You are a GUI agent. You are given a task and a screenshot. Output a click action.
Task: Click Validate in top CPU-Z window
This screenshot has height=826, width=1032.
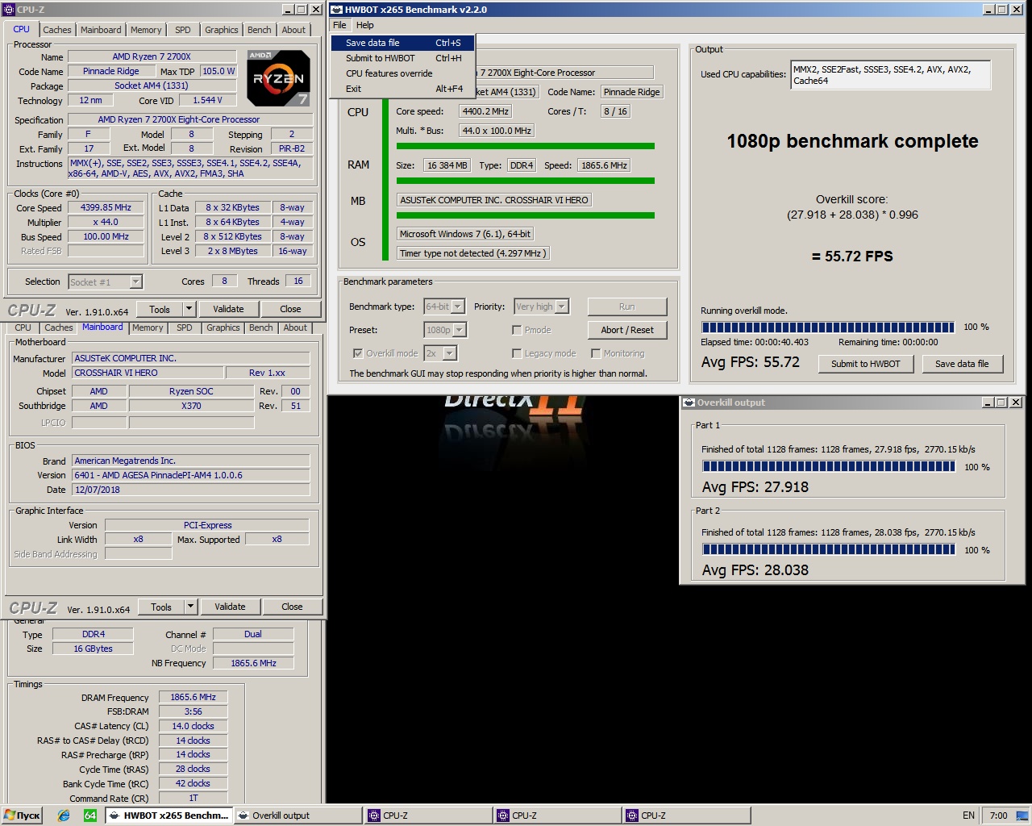coord(228,309)
